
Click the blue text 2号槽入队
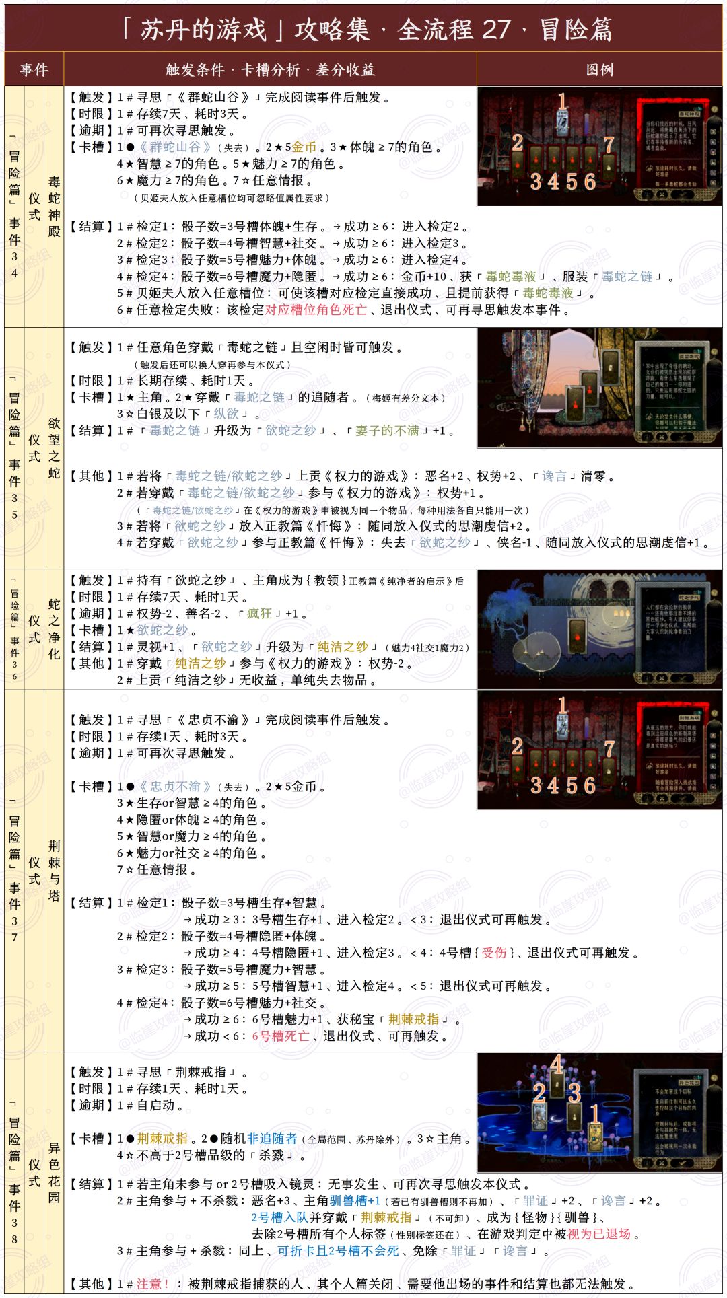click(280, 1217)
